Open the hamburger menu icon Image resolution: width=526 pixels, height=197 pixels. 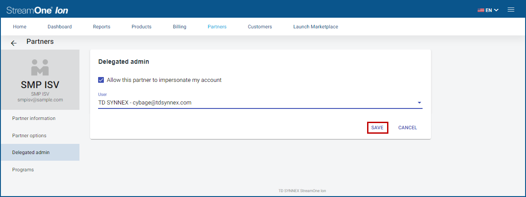[x=511, y=10]
